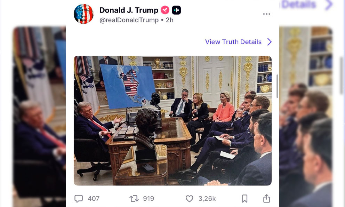Image resolution: width=345 pixels, height=207 pixels.
Task: Click the red verified checkmark badge
Action: [165, 10]
